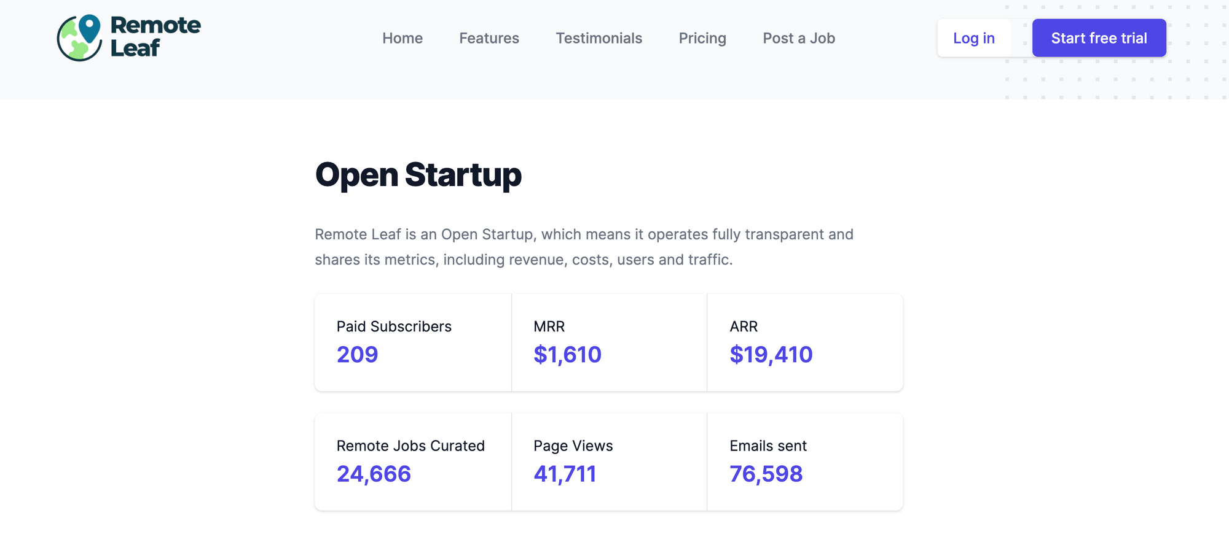Select Post a Job in navigation
The height and width of the screenshot is (537, 1229).
pyautogui.click(x=799, y=38)
